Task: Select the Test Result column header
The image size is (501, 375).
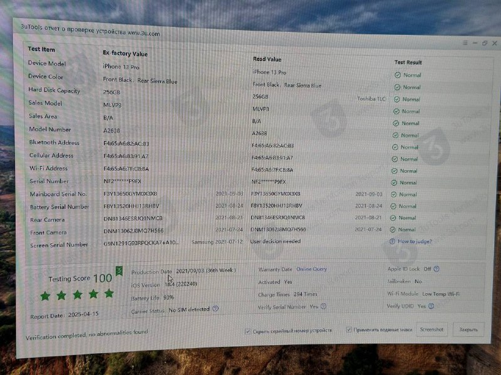Action: tap(408, 62)
